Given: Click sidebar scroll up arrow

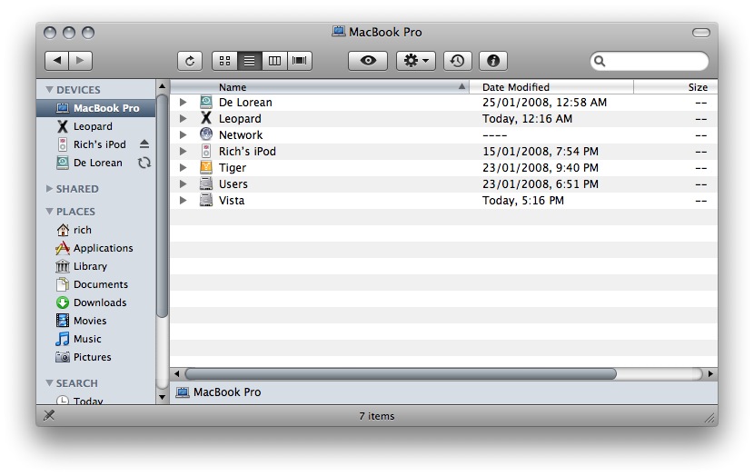Looking at the screenshot, I should (162, 86).
